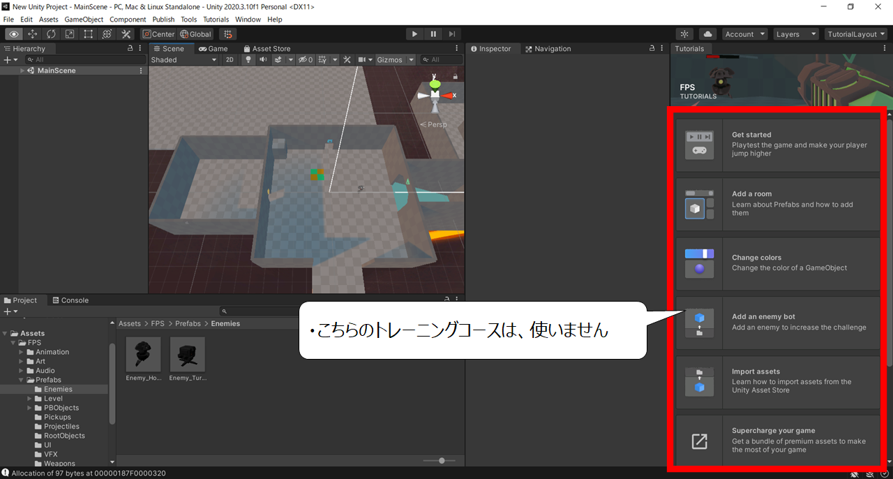Screen dimensions: 893x479
Task: Lock the Inspector panel
Action: 652,49
